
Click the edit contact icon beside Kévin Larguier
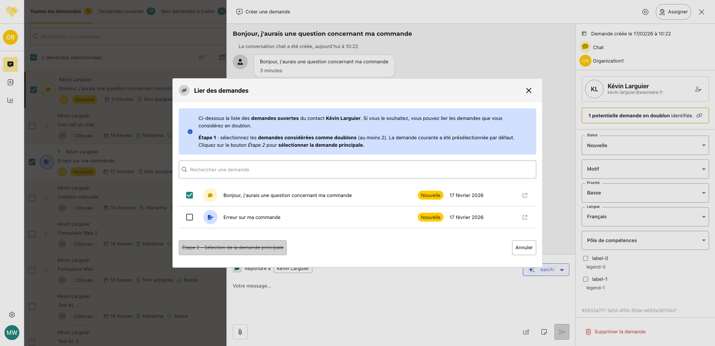[698, 89]
